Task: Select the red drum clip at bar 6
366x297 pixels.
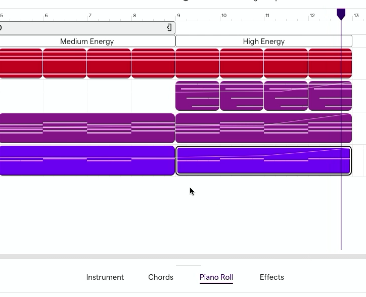Action: pos(65,63)
